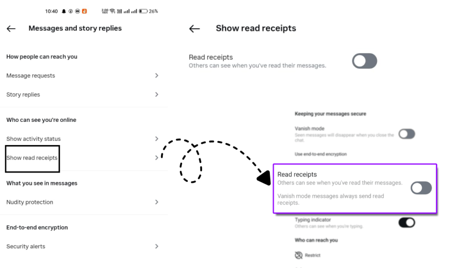Viewport: 457px width, 268px height.
Task: Go back from Messages and story replies
Action: [x=11, y=29]
